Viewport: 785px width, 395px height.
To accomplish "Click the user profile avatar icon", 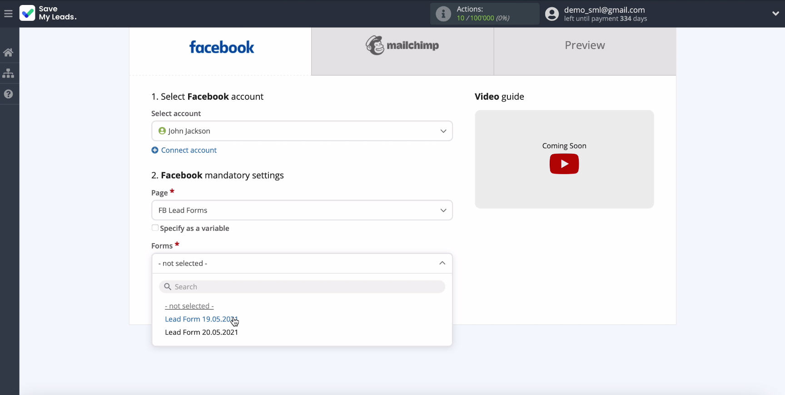I will coord(552,14).
